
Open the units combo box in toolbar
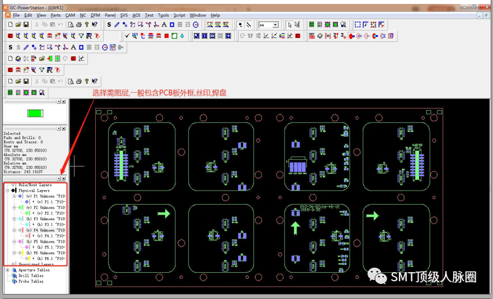268,25
